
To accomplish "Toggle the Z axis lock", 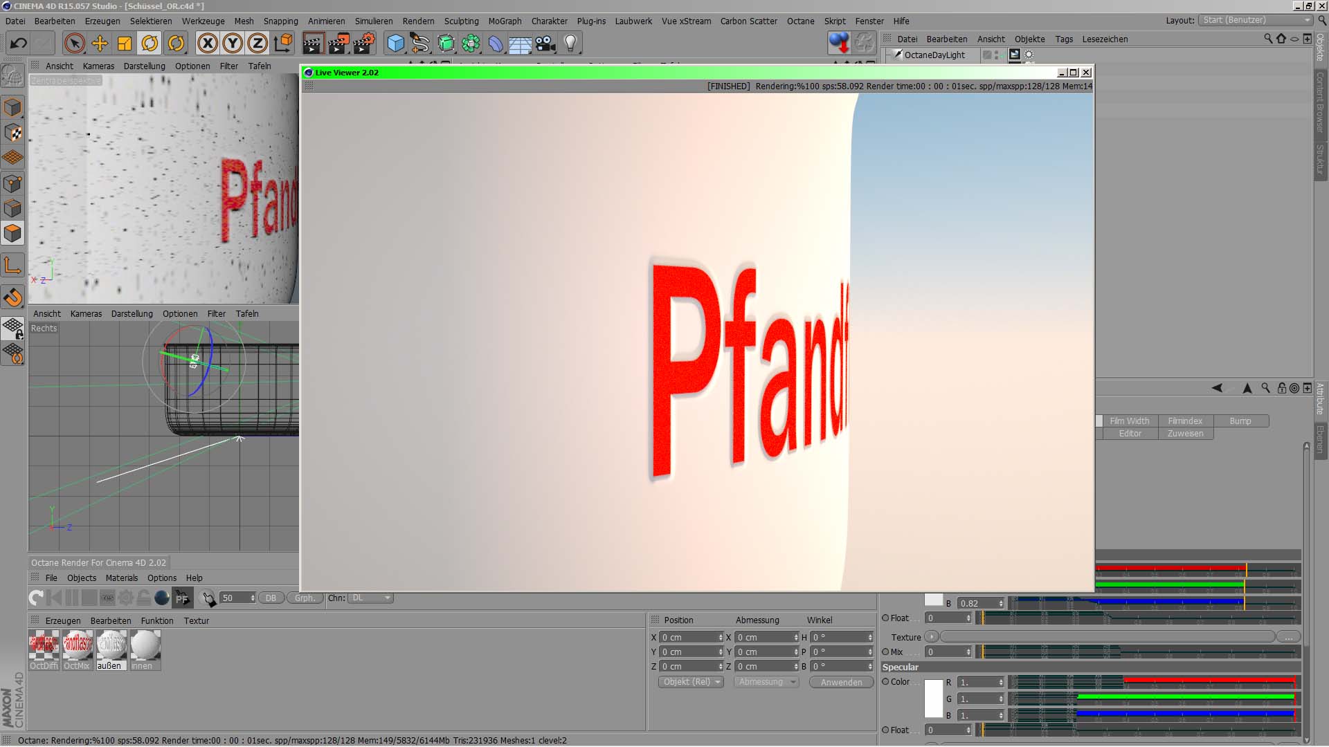I will click(x=257, y=44).
